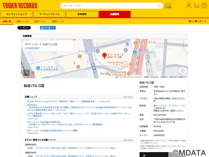The width and height of the screenshot is (209, 157).
Task: Expand all upcoming events via 全てを見る
Action: (x=128, y=140)
